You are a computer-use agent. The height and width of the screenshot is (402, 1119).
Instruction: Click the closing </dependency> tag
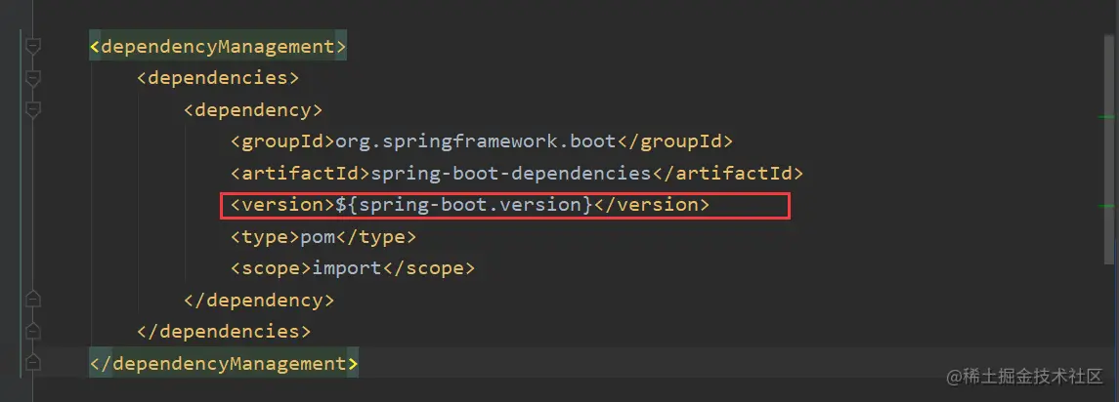[258, 301]
